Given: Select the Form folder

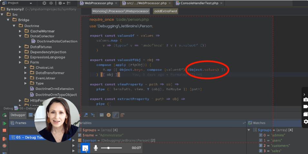Looking at the screenshot, I should [32, 62].
